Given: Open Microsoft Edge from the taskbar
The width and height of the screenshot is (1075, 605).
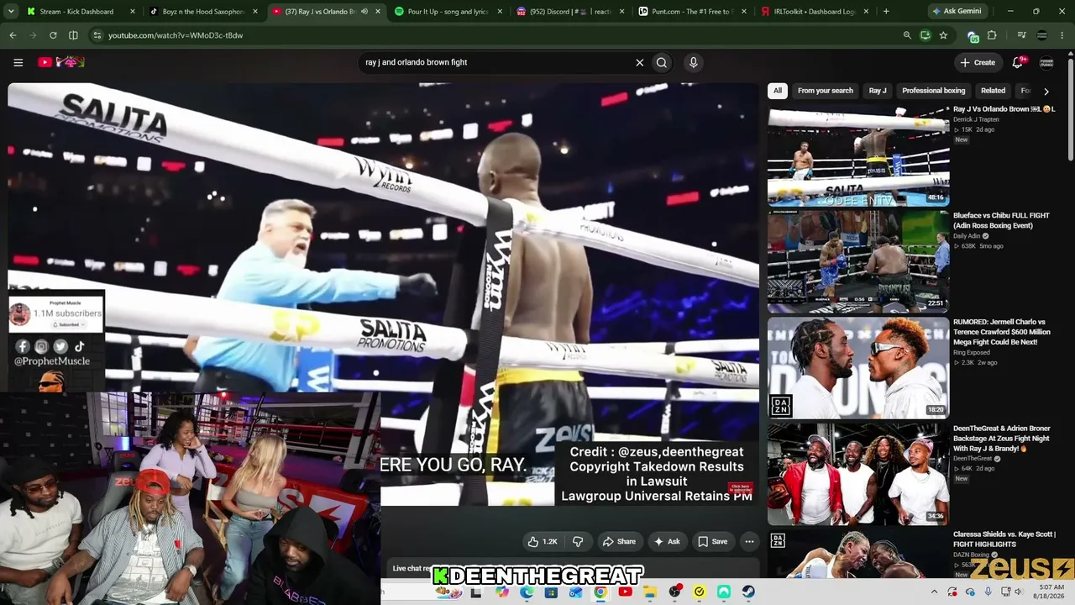Looking at the screenshot, I should point(527,592).
